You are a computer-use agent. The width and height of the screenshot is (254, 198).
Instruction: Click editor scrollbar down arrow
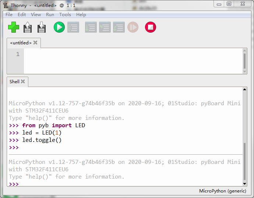[244, 72]
